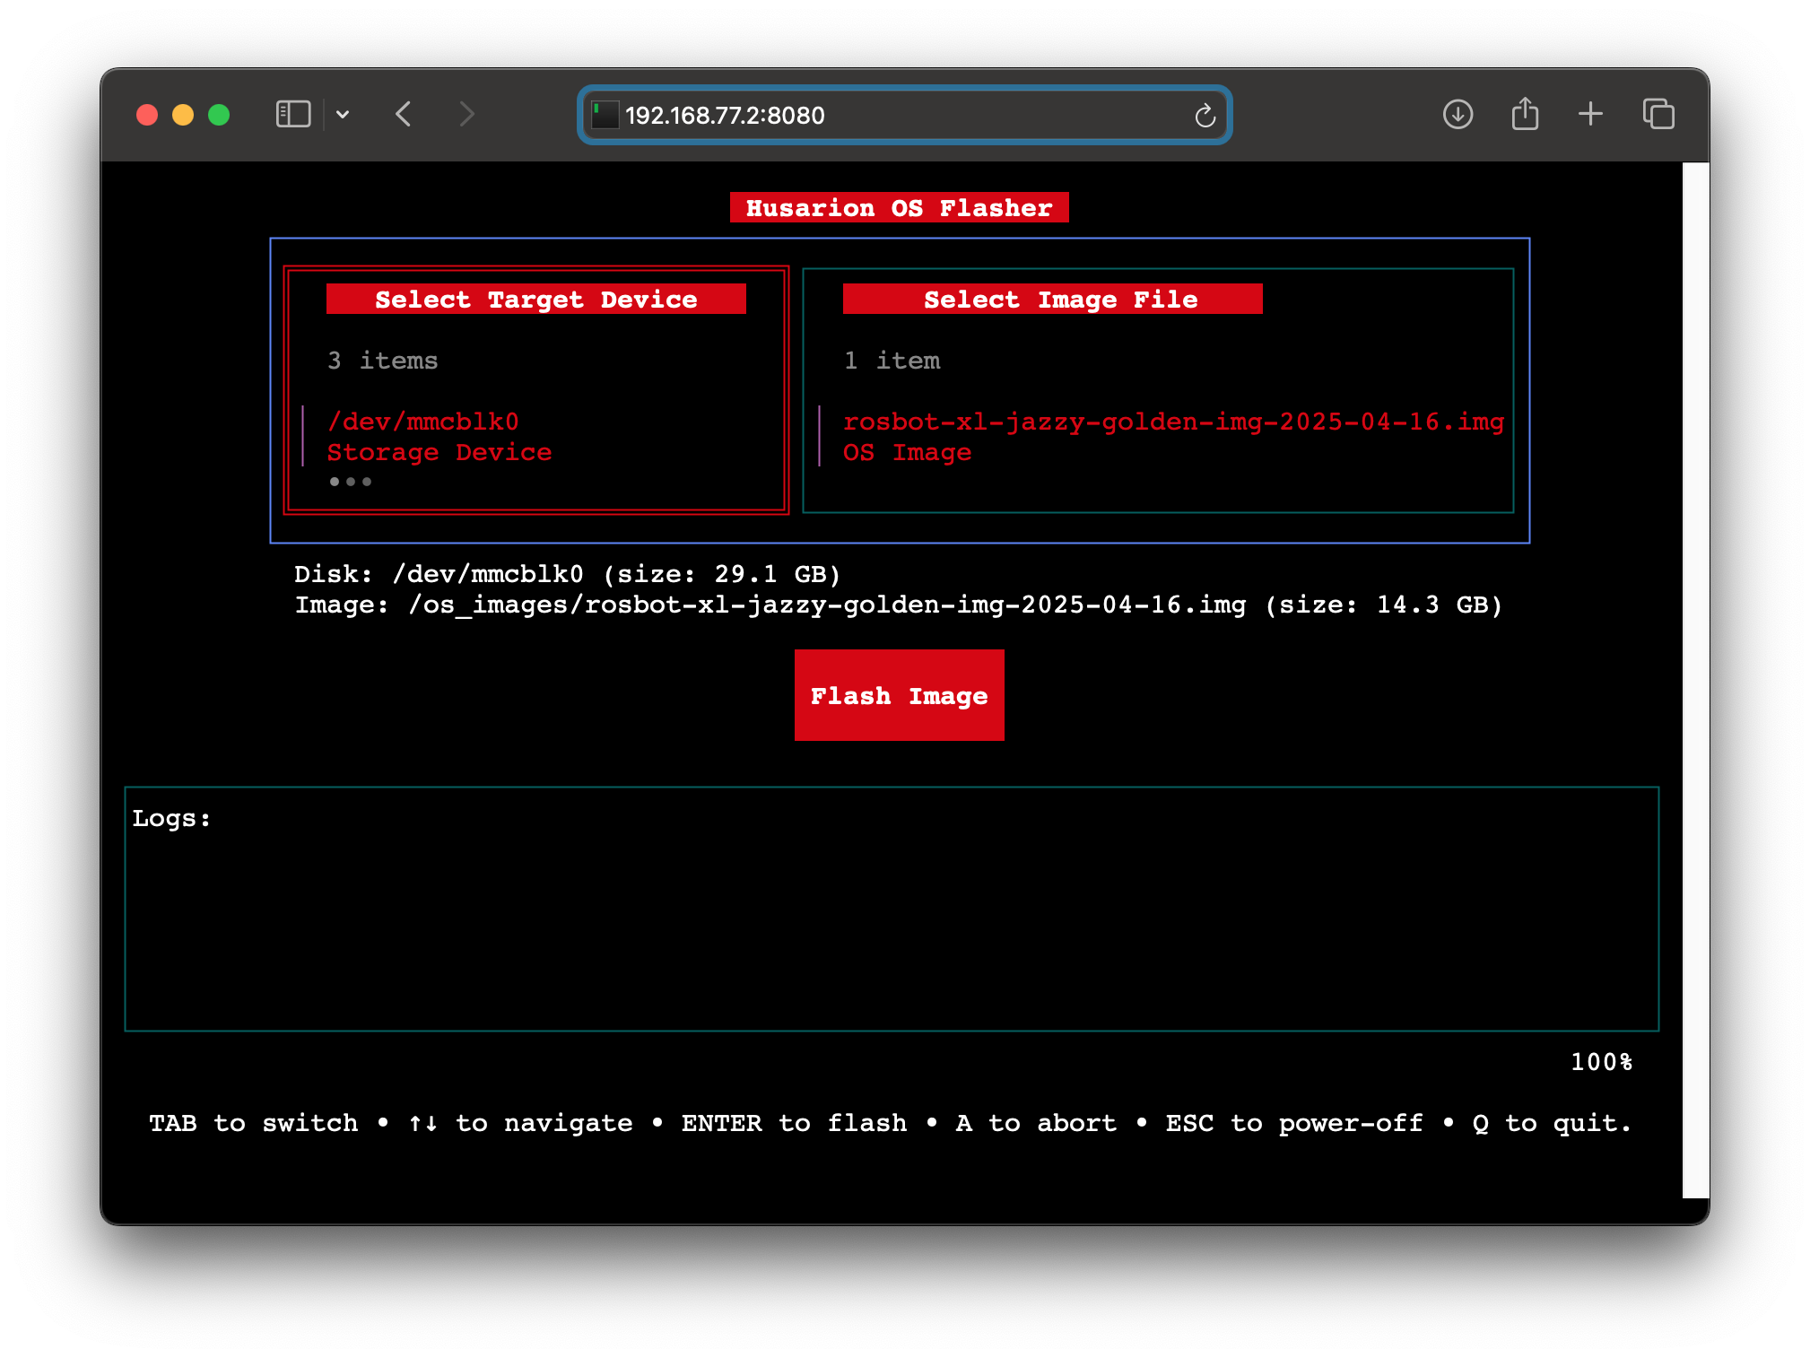
Task: Click the Image: /os_images path line
Action: 899,605
